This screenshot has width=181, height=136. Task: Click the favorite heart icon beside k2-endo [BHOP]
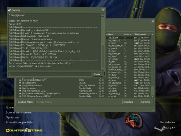click(20, 83)
